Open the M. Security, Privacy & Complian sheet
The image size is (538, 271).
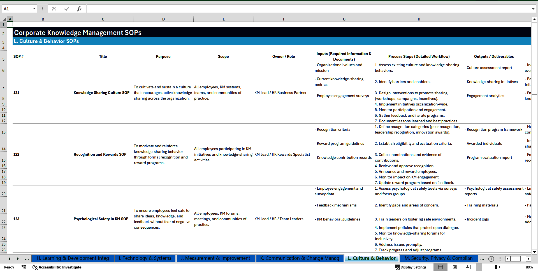pyautogui.click(x=438, y=258)
